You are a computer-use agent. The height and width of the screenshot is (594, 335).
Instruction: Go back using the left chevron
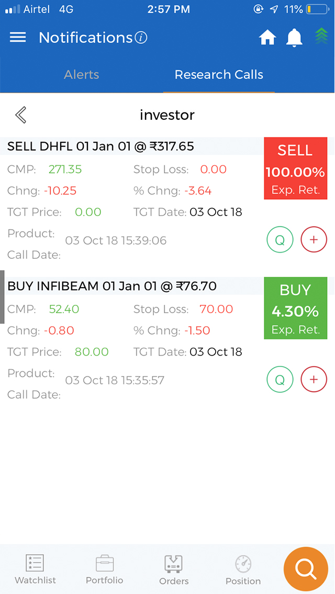[x=21, y=115]
